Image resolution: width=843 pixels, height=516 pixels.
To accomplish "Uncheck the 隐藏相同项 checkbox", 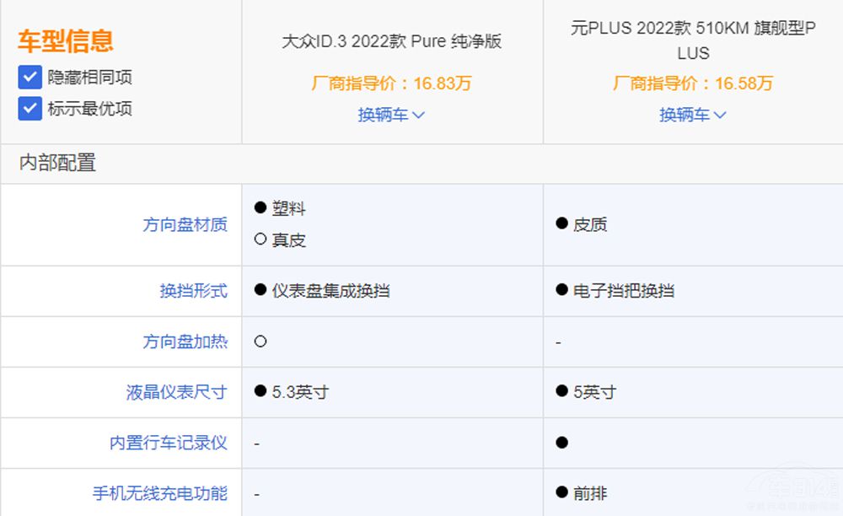I will [30, 78].
